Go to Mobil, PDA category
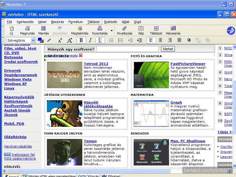This screenshot has width=236, height=177. [x=14, y=124]
